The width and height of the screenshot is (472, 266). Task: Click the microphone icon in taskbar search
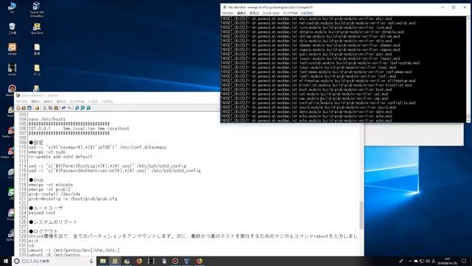pos(91,261)
